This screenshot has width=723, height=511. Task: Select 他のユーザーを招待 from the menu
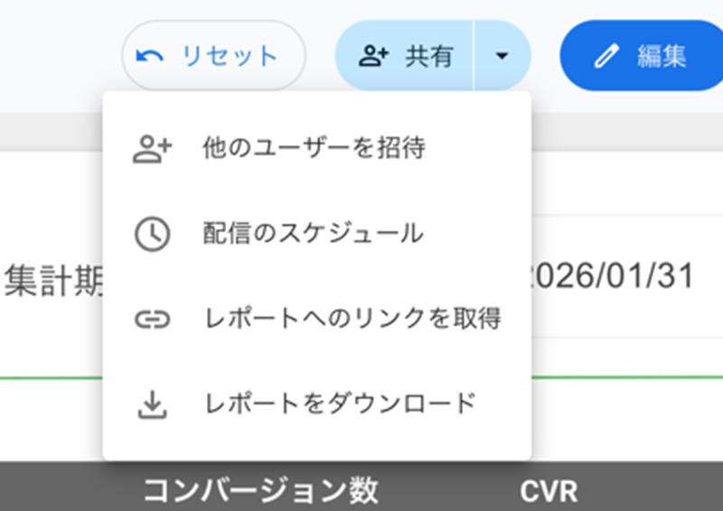pyautogui.click(x=314, y=149)
